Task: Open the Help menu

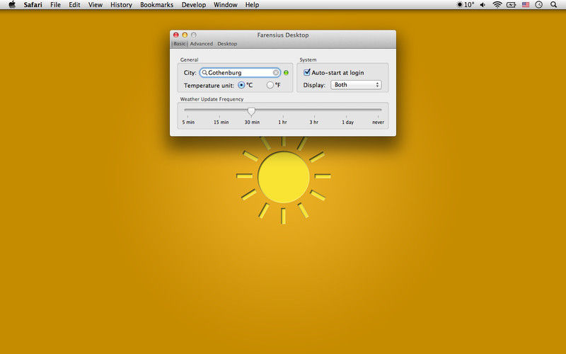Action: [252, 5]
